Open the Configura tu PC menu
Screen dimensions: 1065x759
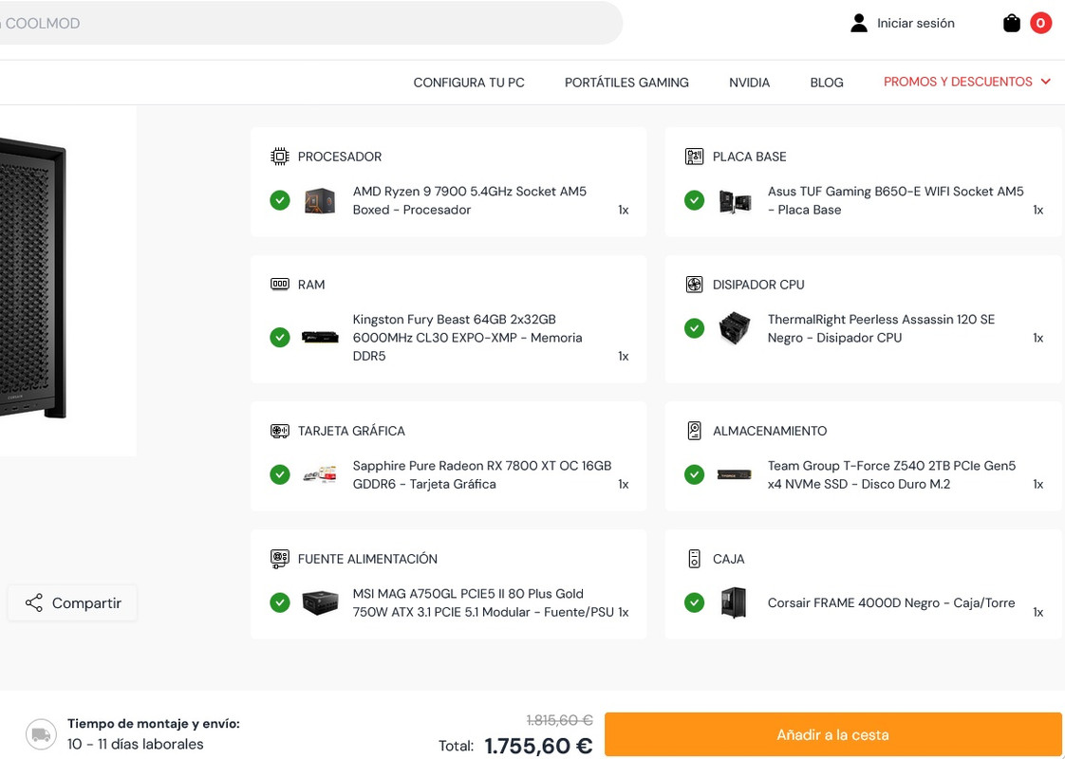point(469,83)
